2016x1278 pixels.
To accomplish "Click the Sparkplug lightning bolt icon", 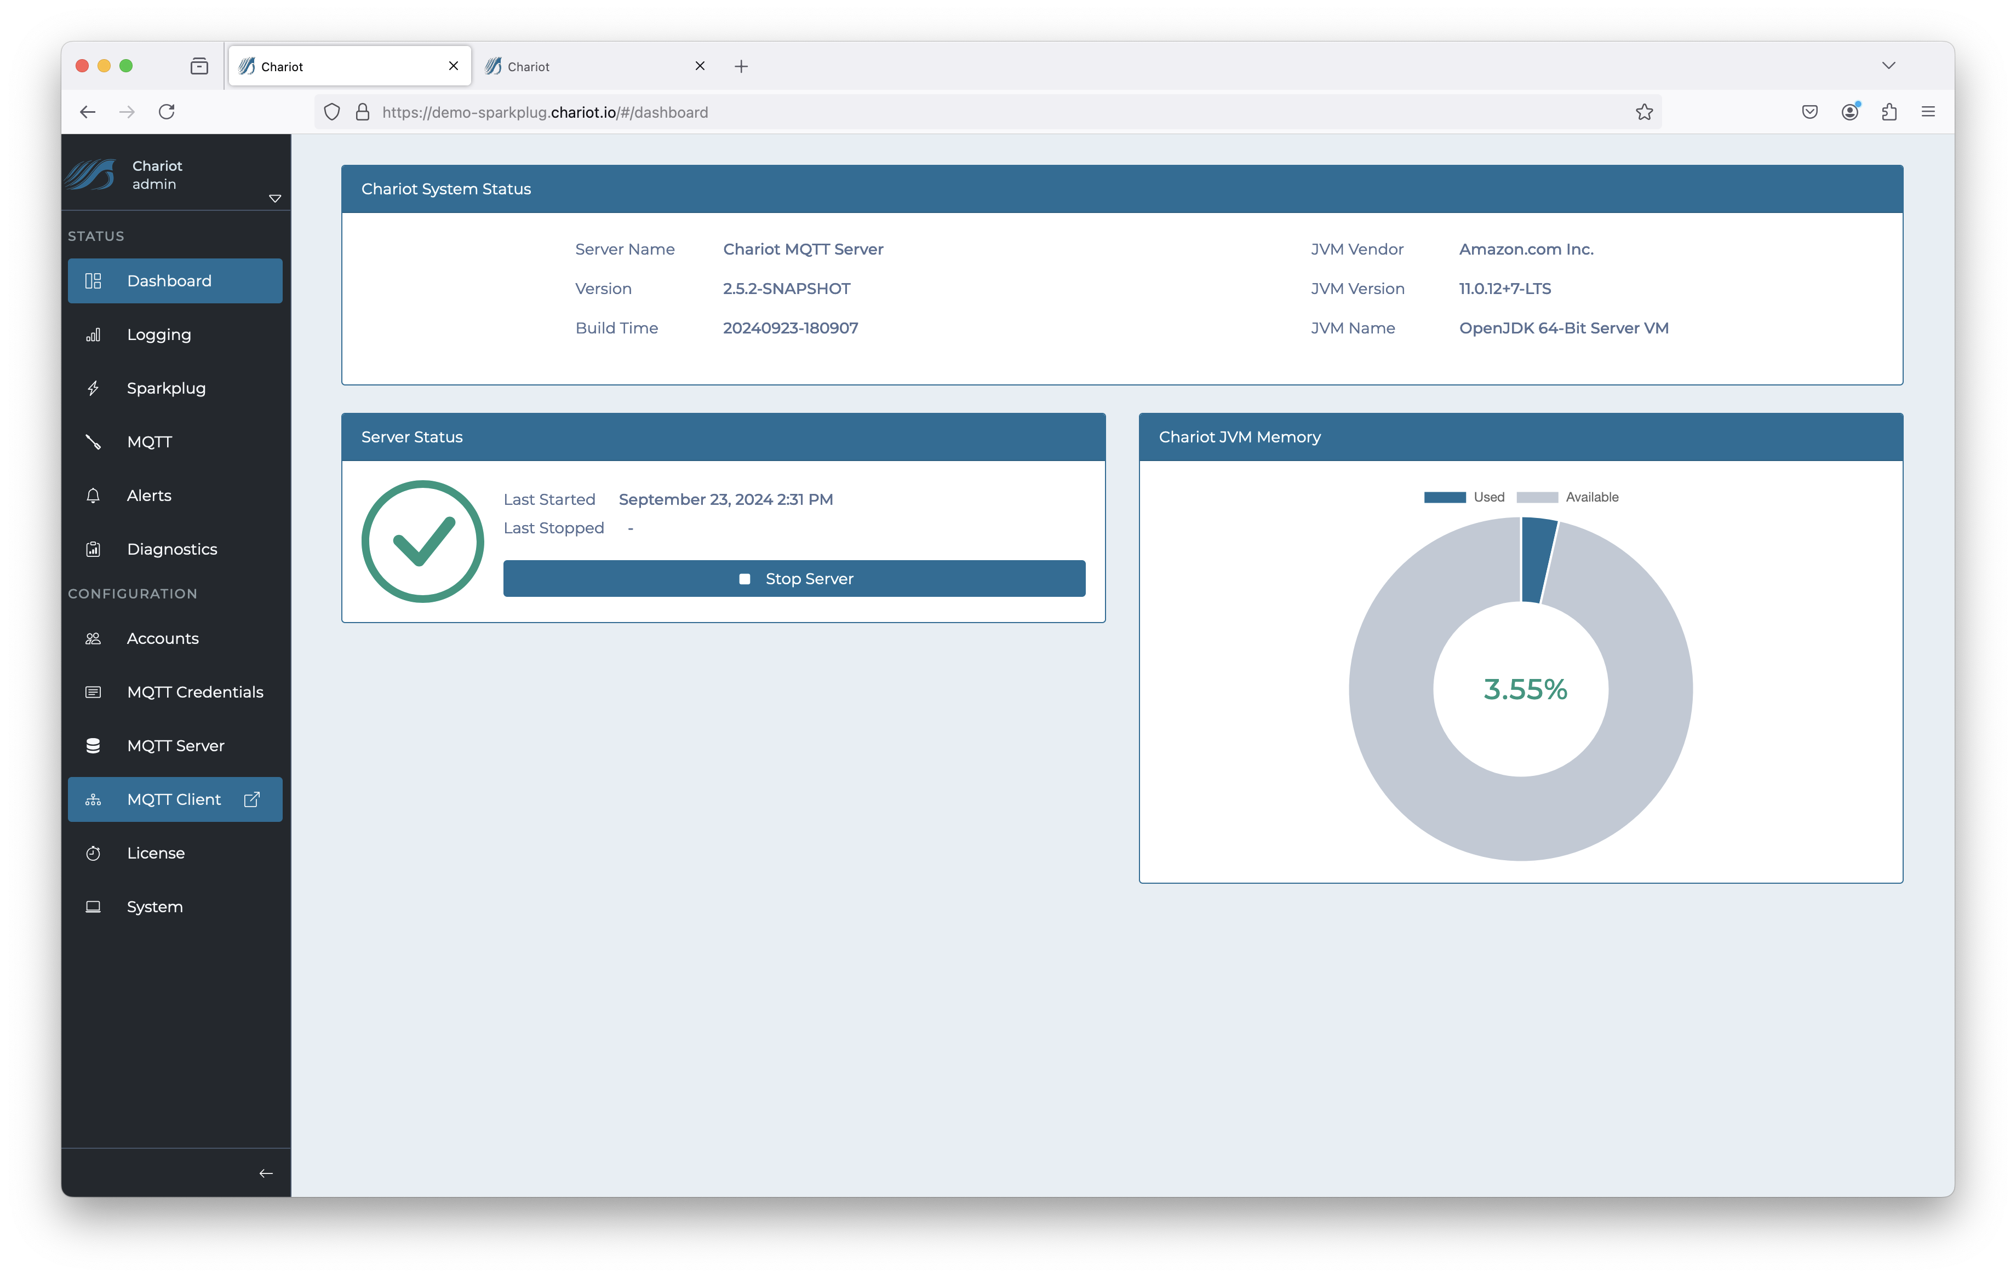I will click(x=93, y=388).
